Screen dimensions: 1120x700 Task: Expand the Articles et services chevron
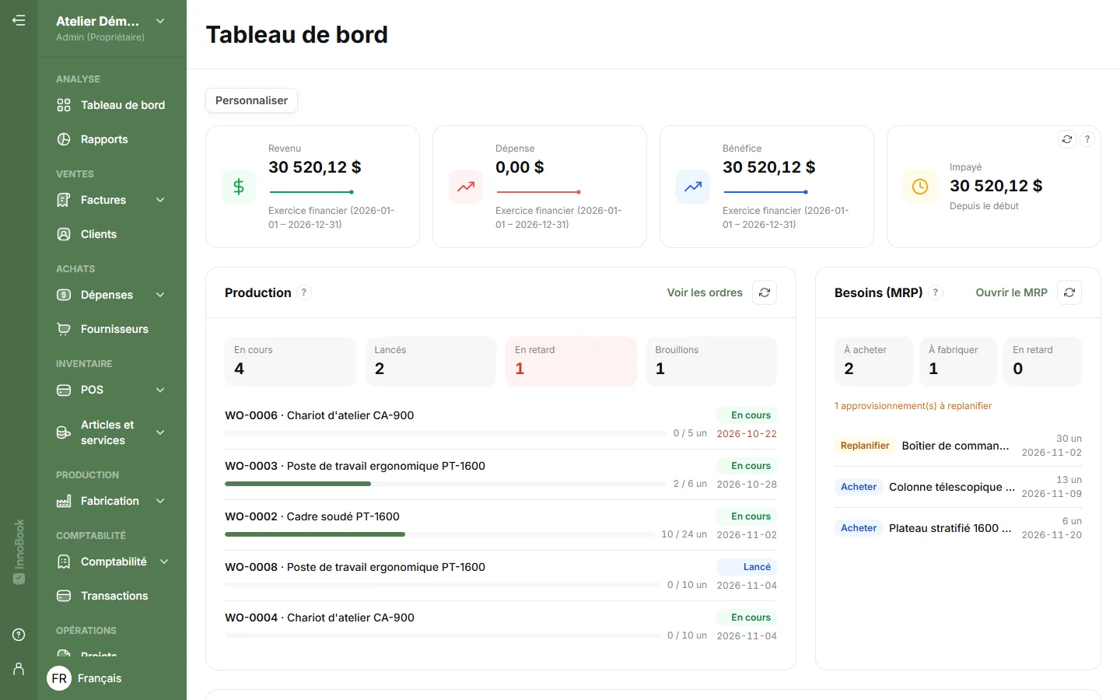click(160, 432)
